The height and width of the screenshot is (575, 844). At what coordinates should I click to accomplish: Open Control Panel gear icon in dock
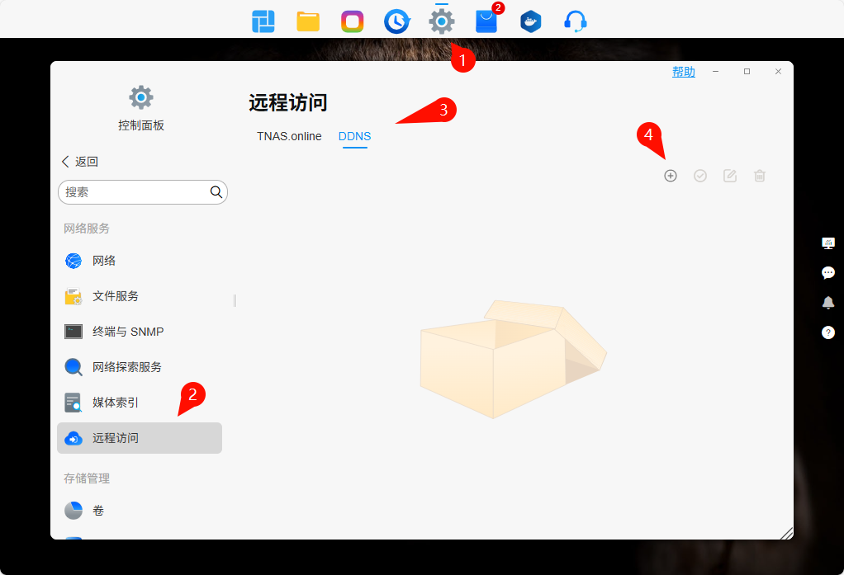[442, 21]
